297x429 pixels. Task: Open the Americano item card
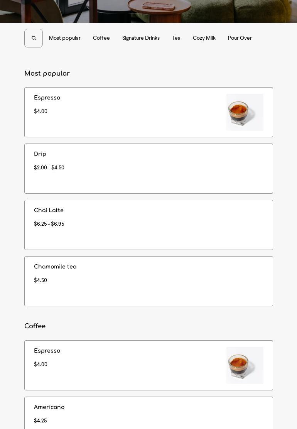[148, 413]
